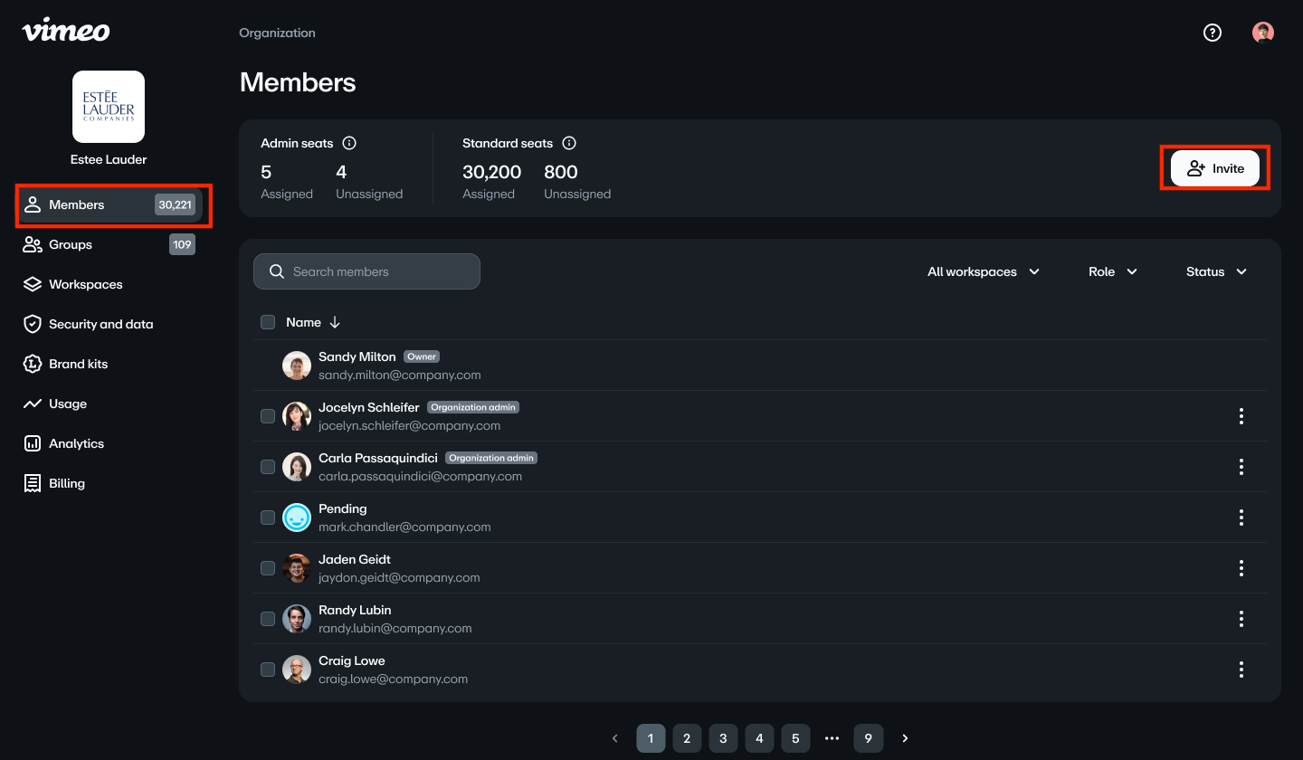Navigate to Security and data
This screenshot has height=760, width=1303.
coord(100,324)
